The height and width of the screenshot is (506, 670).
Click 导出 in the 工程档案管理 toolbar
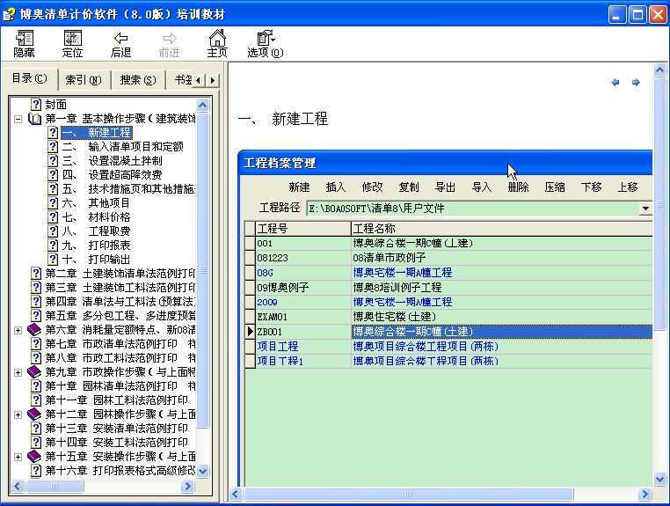445,187
